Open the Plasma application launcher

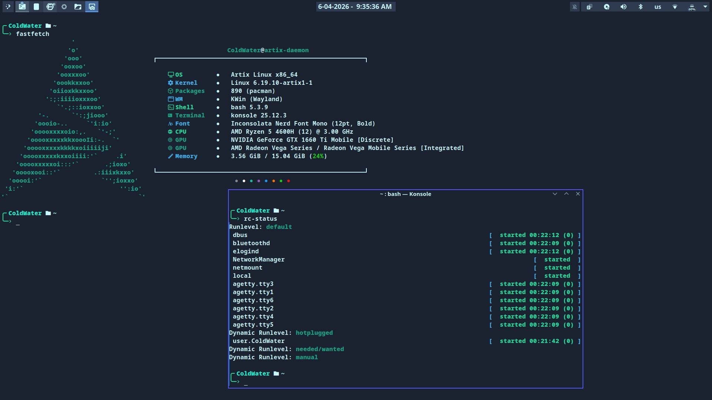click(x=8, y=7)
